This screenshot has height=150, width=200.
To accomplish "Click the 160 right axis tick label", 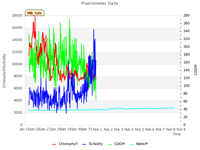I will (x=187, y=62).
